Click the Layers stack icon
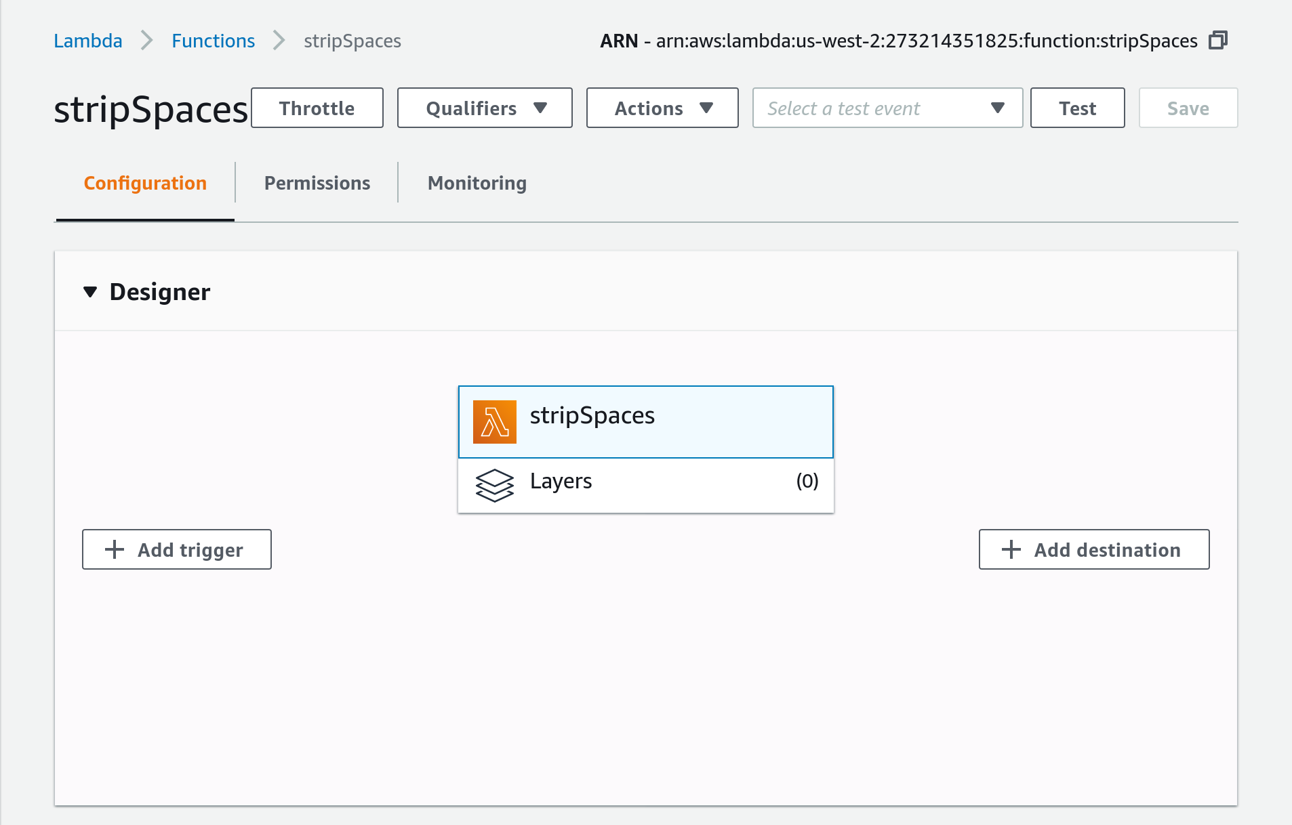This screenshot has height=825, width=1292. tap(494, 485)
